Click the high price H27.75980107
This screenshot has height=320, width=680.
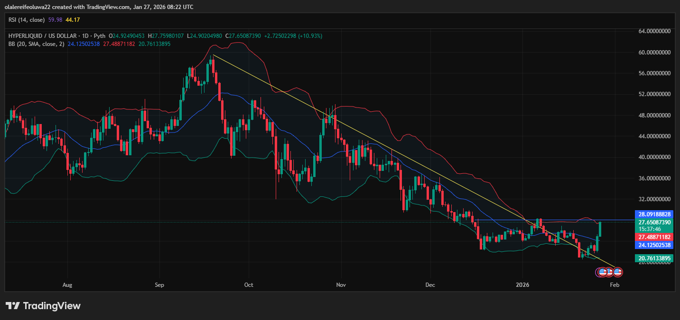coord(167,36)
